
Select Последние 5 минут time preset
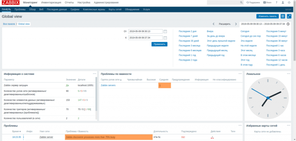(x=276, y=32)
